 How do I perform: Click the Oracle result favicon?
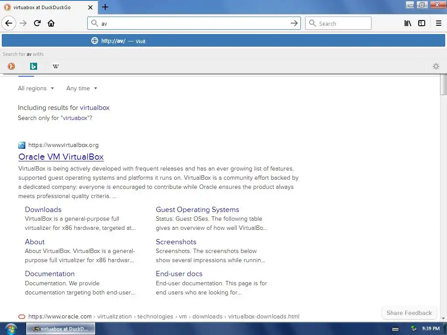22,317
